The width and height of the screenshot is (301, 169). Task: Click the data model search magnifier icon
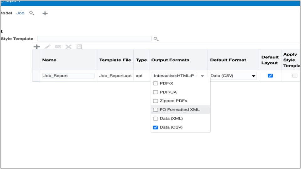click(32, 13)
